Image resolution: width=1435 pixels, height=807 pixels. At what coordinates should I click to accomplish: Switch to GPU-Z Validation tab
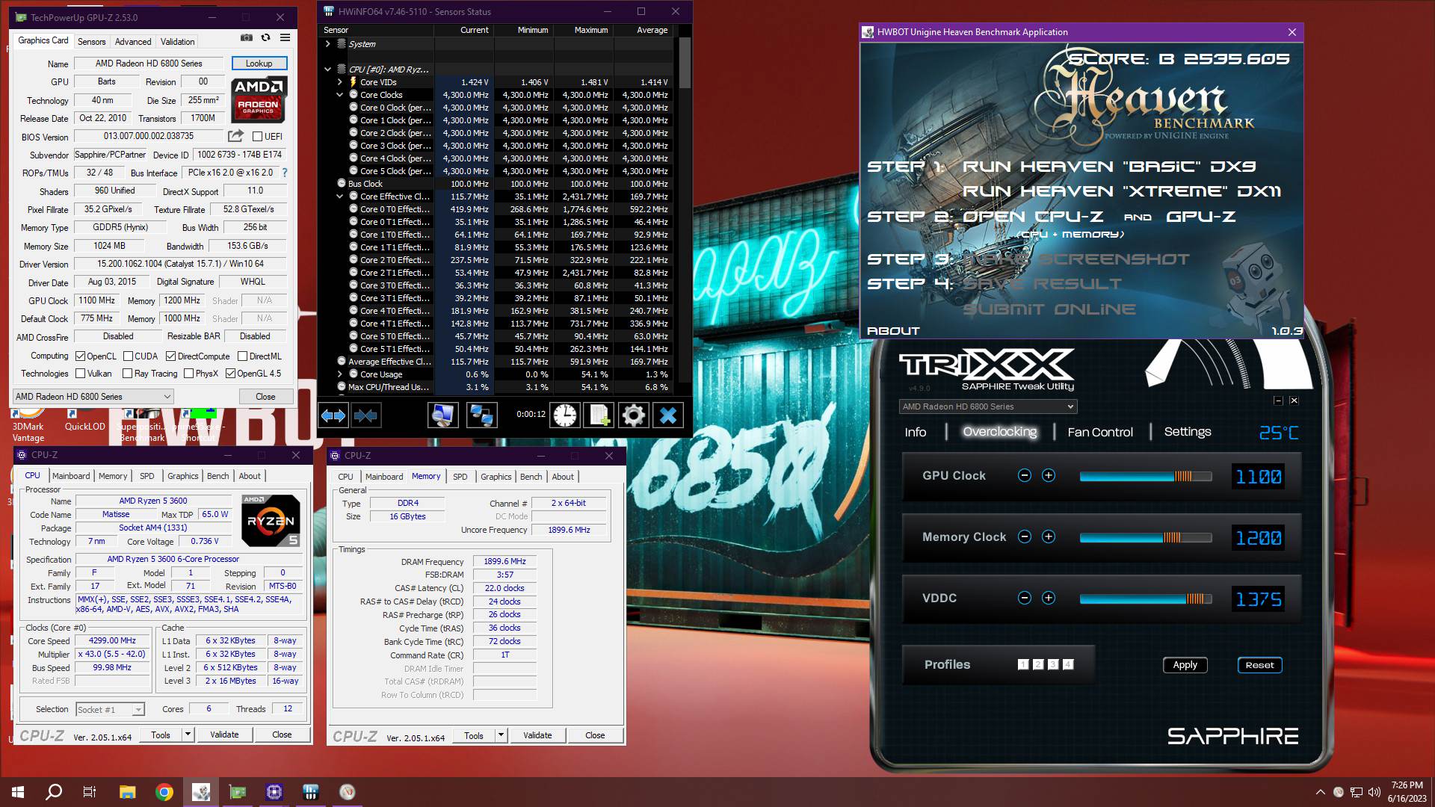click(178, 42)
